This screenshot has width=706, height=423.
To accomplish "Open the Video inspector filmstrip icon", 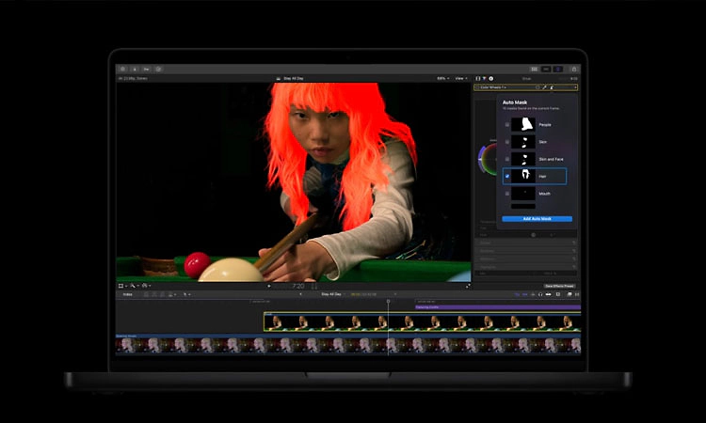I will click(x=477, y=79).
